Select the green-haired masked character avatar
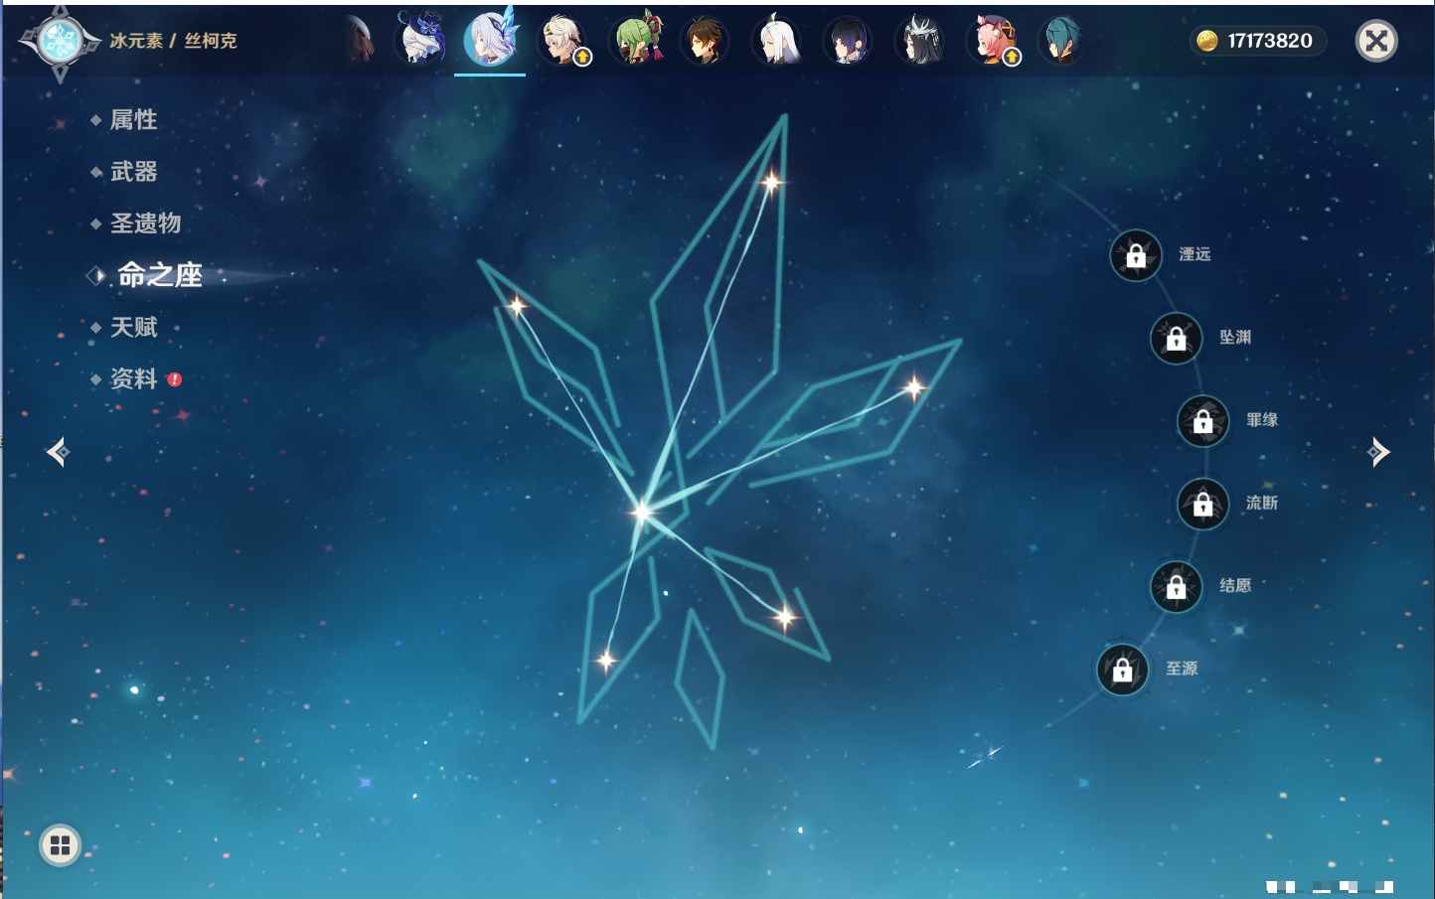This screenshot has width=1435, height=899. coord(636,40)
